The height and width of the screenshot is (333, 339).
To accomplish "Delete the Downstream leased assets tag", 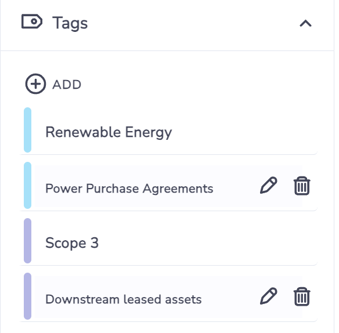I will [x=302, y=296].
